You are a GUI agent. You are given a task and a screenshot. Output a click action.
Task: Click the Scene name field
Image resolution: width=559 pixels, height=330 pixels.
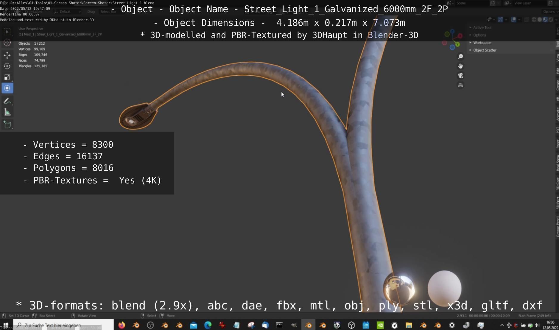coord(472,3)
